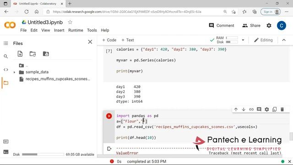Image resolution: width=293 pixels, height=165 pixels.
Task: Open search in sidebar
Action: tap(6, 56)
